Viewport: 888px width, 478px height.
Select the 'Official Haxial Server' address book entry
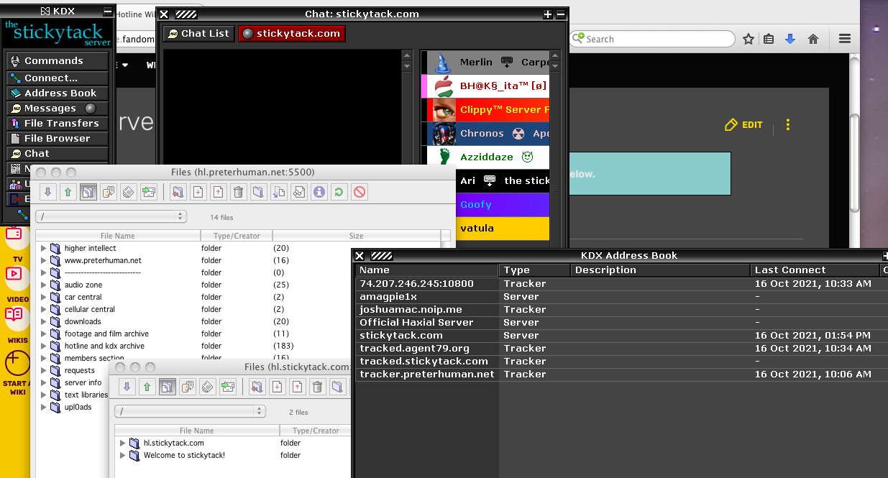tap(621, 323)
